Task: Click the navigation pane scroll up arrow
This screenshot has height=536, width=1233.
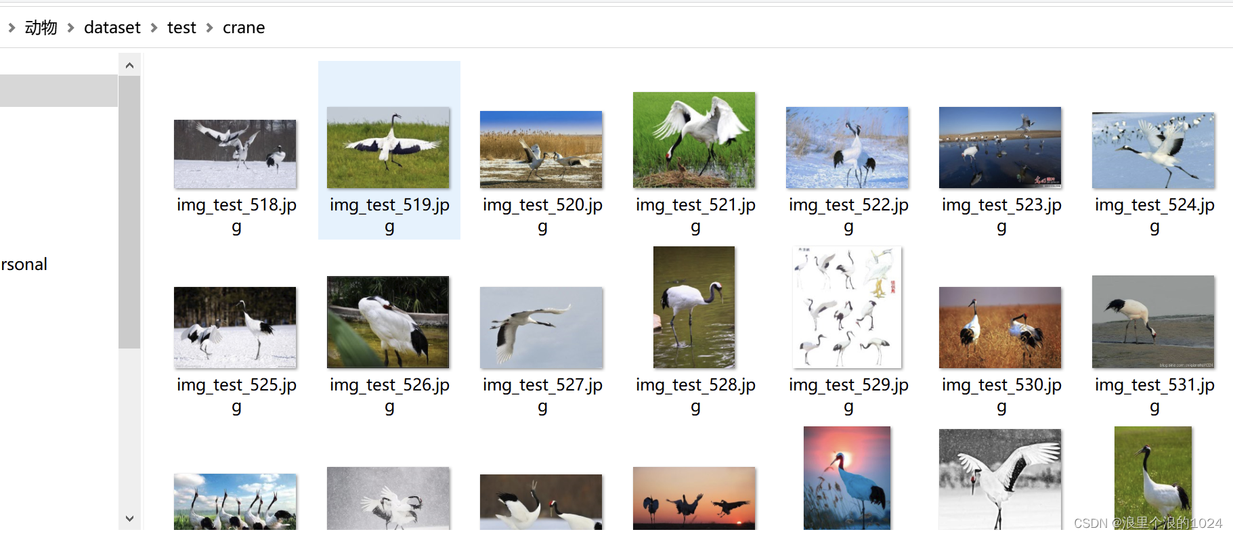Action: tap(129, 65)
